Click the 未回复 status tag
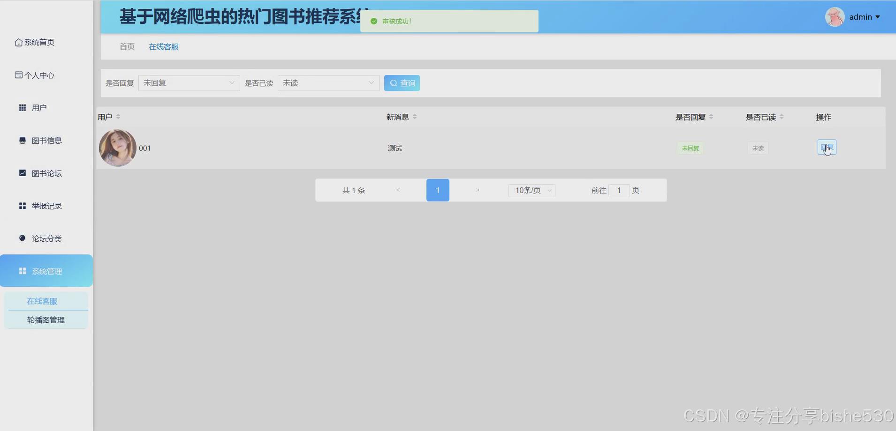Viewport: 896px width, 431px height. pyautogui.click(x=690, y=148)
